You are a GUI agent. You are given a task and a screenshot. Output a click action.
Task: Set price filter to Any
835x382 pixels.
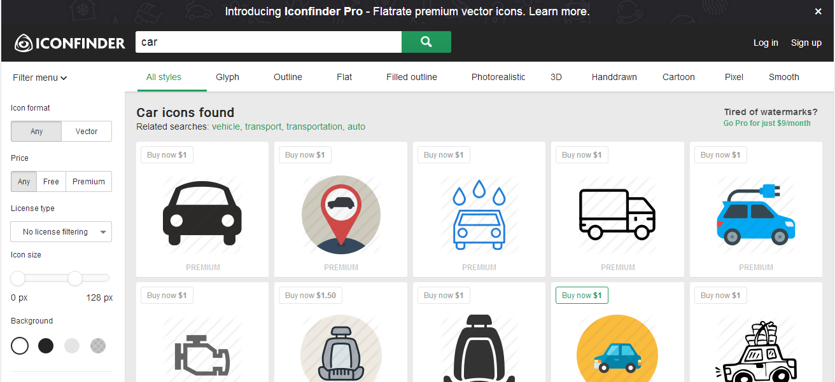(x=24, y=182)
